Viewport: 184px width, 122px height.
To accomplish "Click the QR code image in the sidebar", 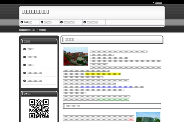I will tap(39, 109).
